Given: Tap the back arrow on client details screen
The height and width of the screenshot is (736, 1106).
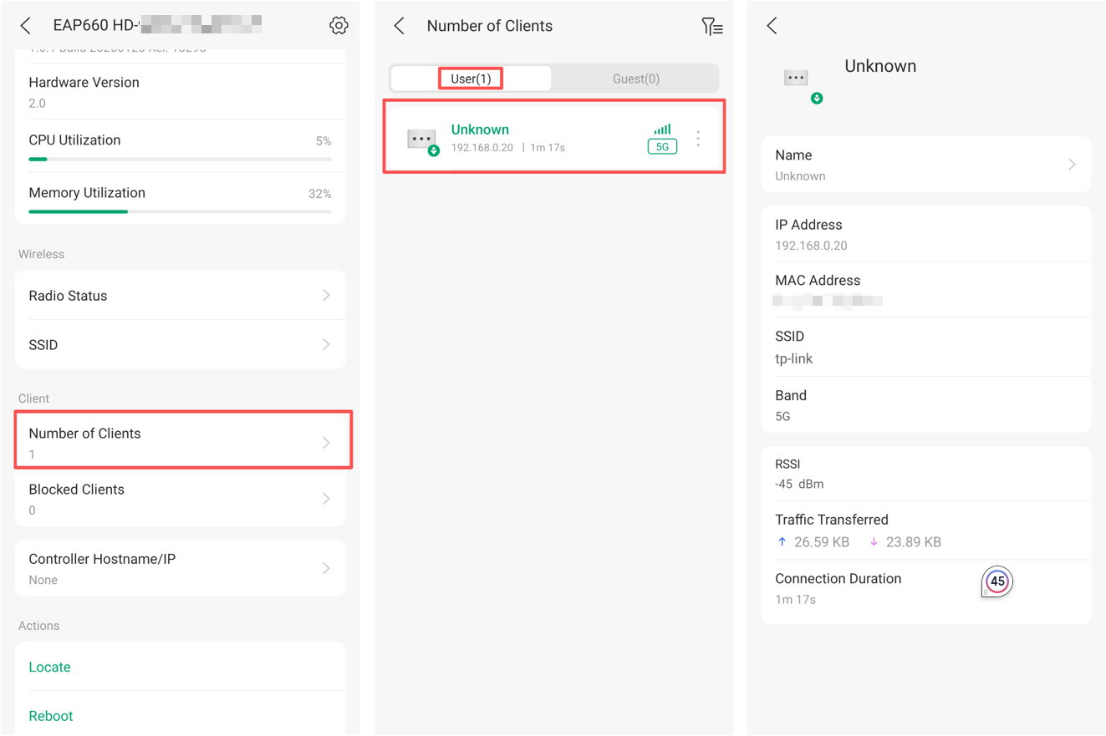Looking at the screenshot, I should (772, 25).
